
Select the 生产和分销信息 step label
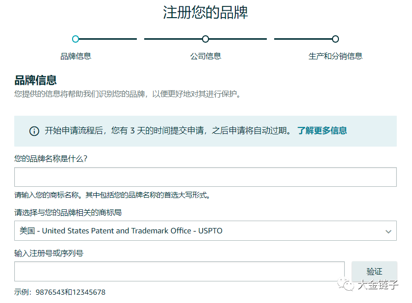click(335, 56)
